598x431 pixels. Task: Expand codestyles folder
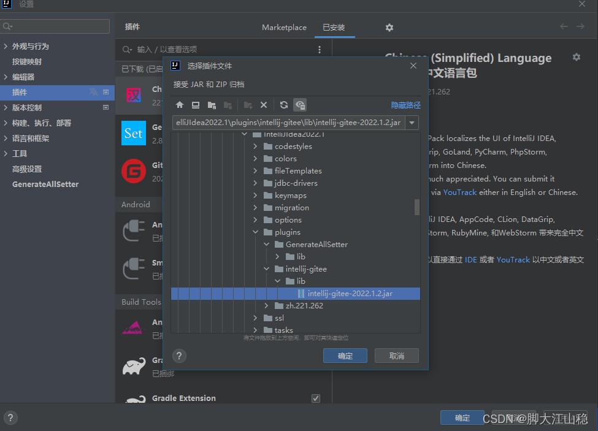(255, 147)
